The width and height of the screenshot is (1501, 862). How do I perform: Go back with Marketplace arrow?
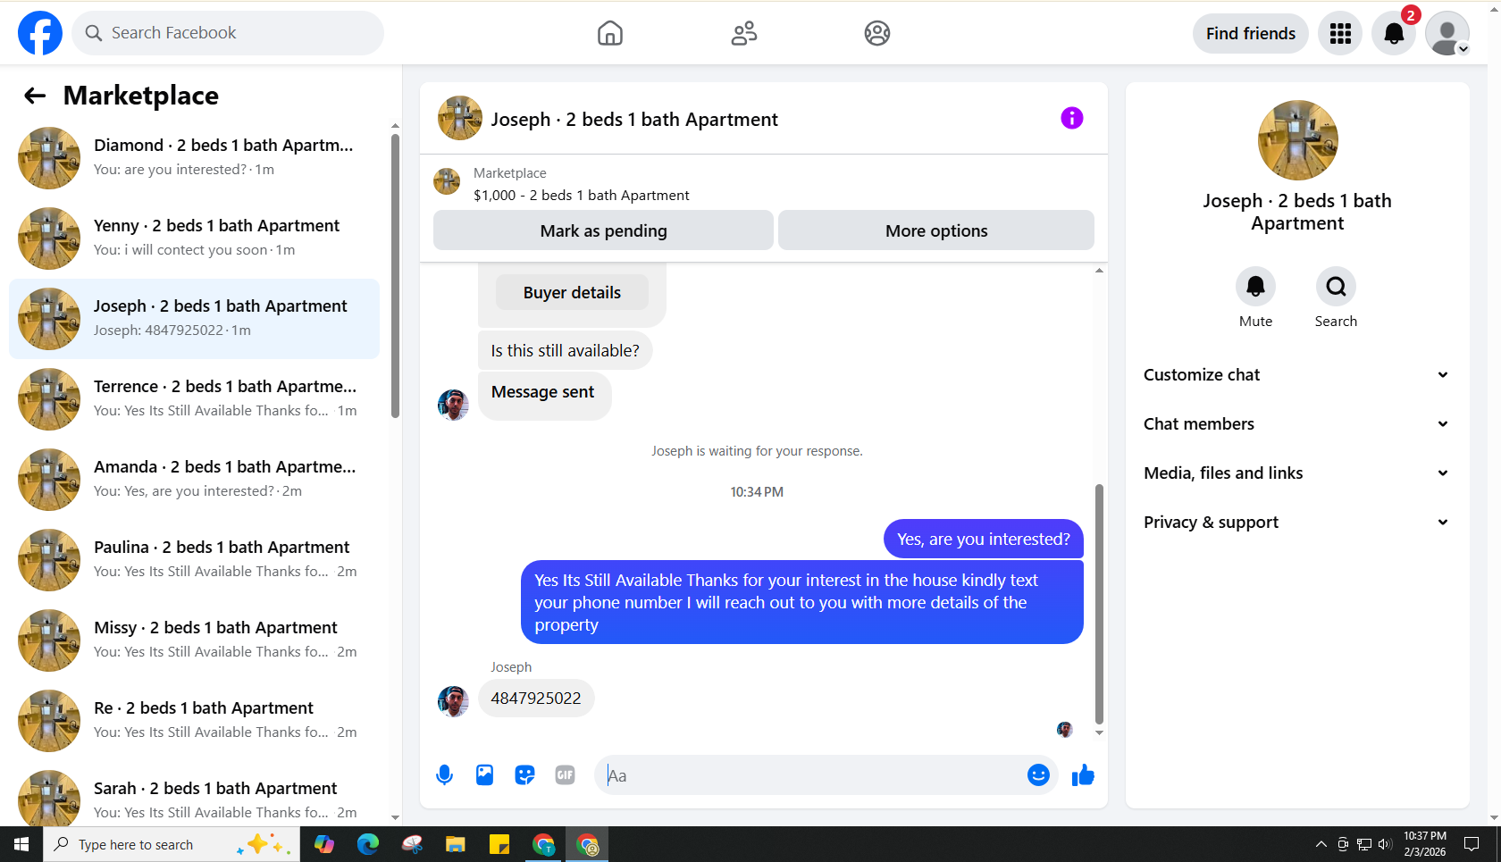pyautogui.click(x=35, y=96)
